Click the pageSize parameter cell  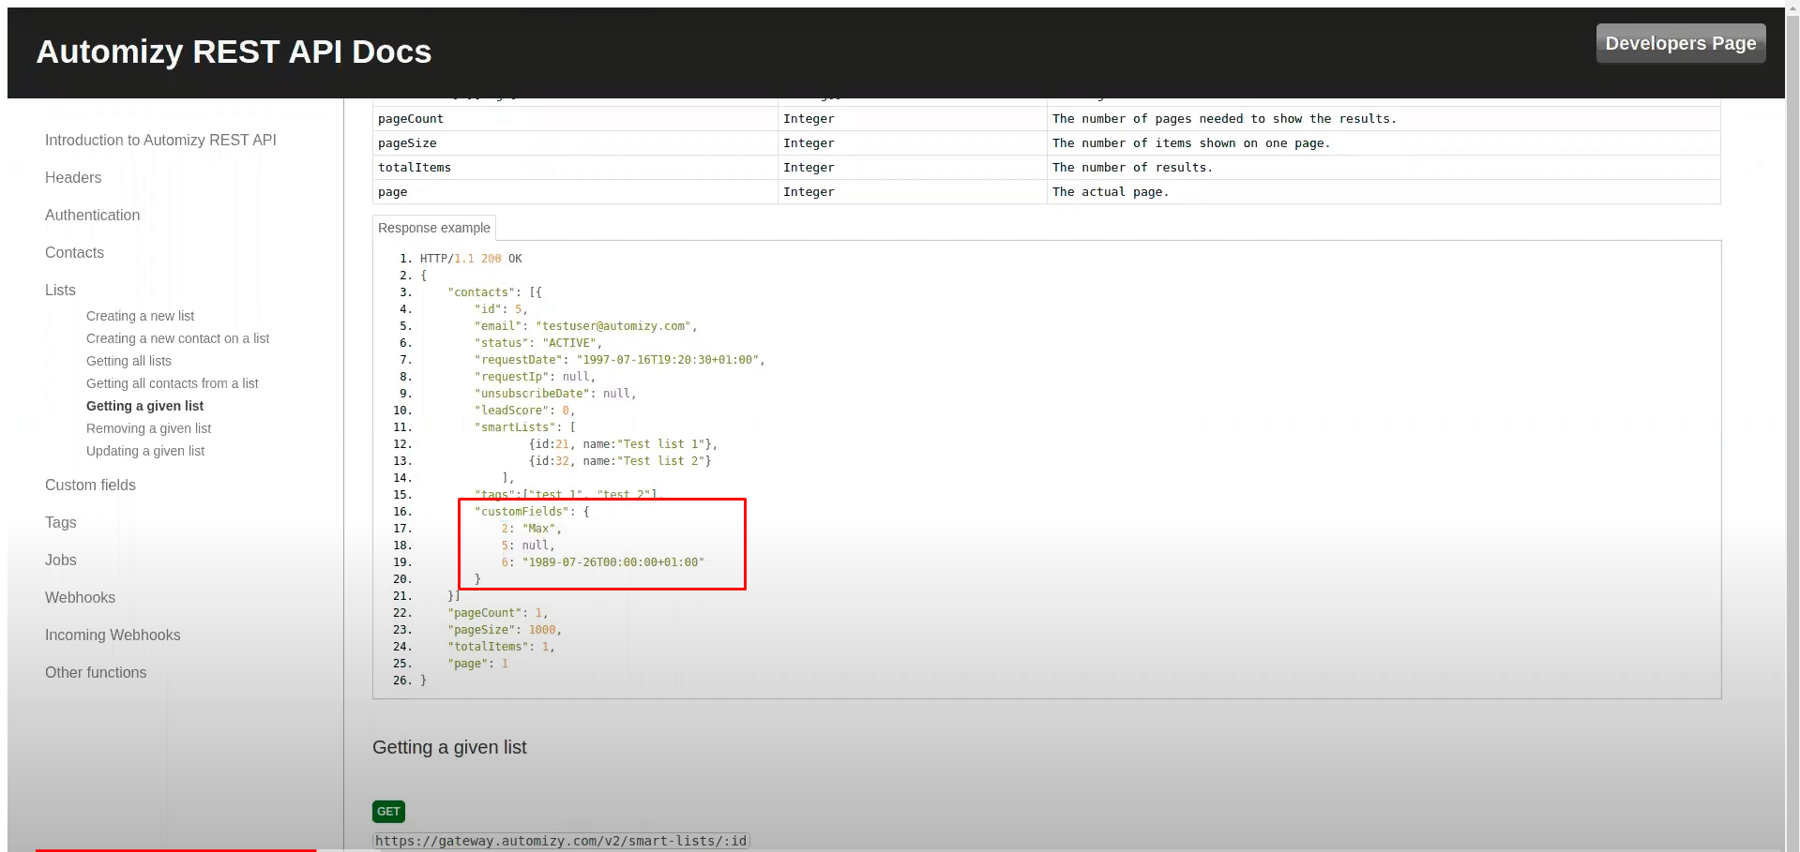(575, 143)
